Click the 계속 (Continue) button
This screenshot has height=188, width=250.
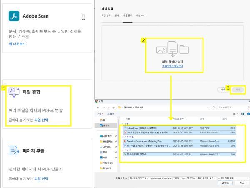click(x=238, y=90)
